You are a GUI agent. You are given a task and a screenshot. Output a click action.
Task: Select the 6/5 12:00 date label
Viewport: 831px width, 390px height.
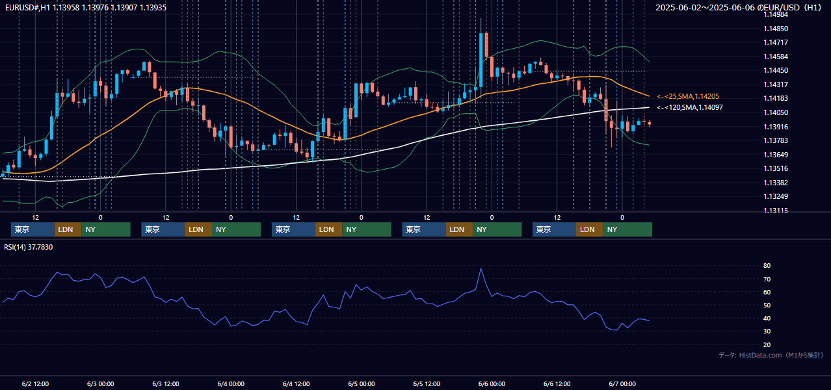pos(427,383)
